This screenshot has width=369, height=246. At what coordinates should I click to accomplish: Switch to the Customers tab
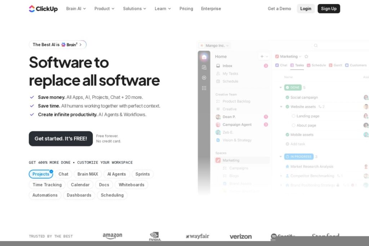356,66
